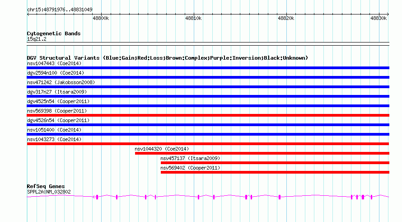This screenshot has height=222, width=402.
Task: Open variant dgv4525n54 (Cooper2011) label
Action: 58,101
